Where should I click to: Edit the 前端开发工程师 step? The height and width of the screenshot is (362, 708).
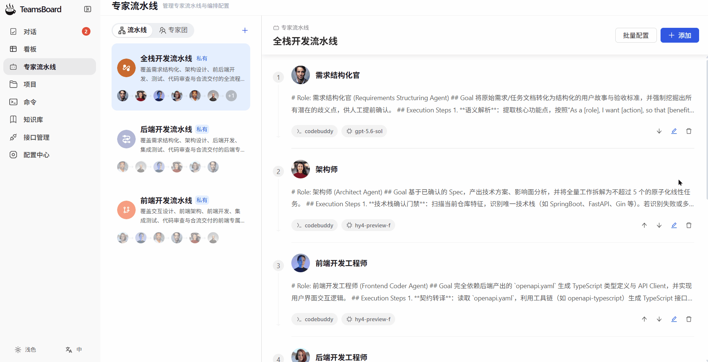pos(674,319)
